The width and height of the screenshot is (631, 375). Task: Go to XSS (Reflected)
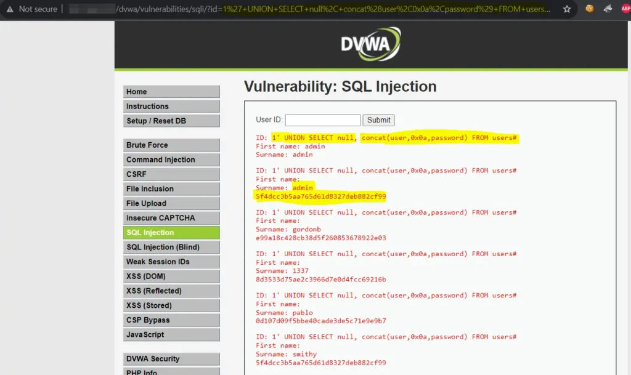[x=171, y=291]
